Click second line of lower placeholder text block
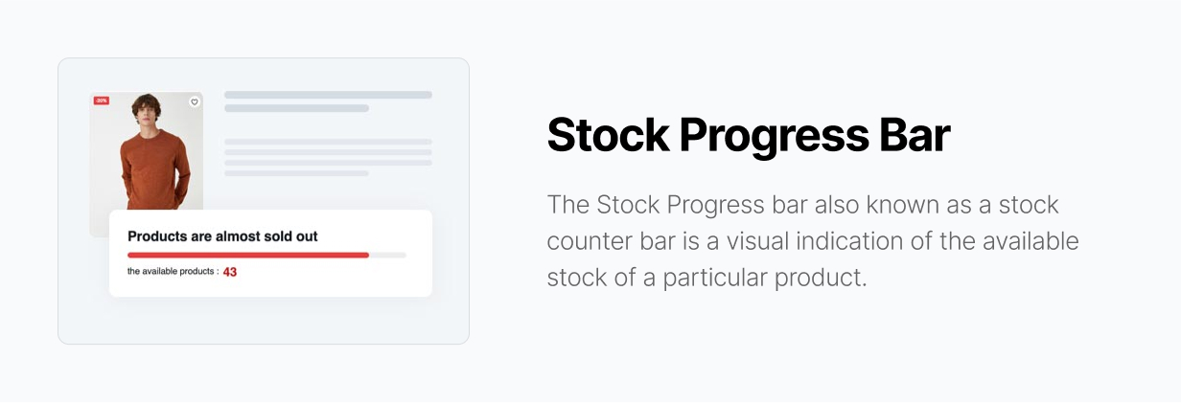1181x403 pixels. click(328, 152)
